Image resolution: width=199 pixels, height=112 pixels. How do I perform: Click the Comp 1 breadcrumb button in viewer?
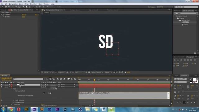46,12
